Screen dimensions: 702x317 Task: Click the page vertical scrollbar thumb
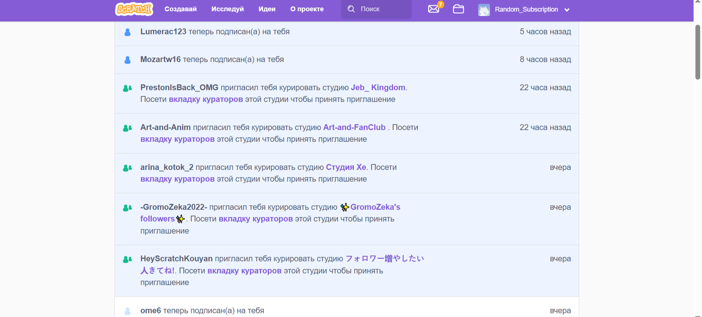coord(698,52)
